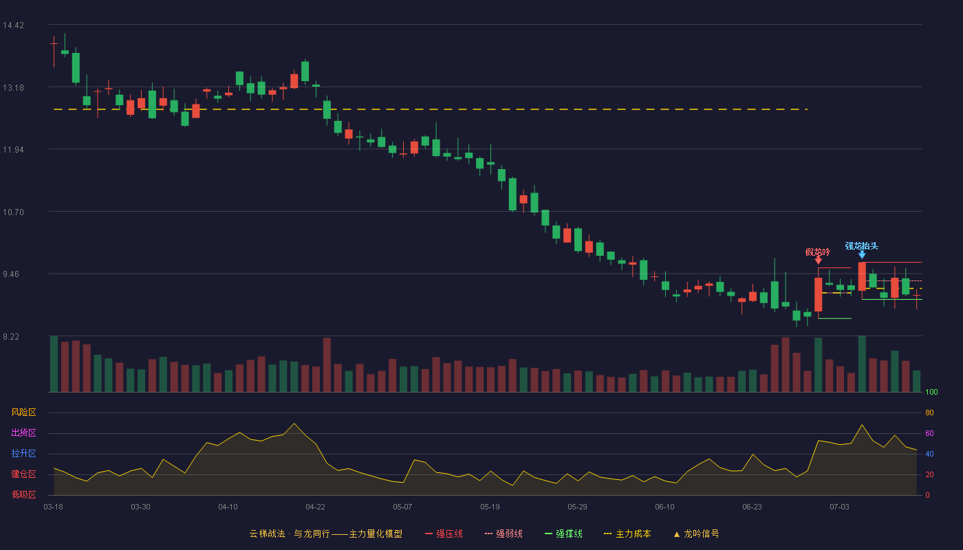963x550 pixels.
Task: Toggle the 强撑线 legend entry
Action: [x=563, y=533]
